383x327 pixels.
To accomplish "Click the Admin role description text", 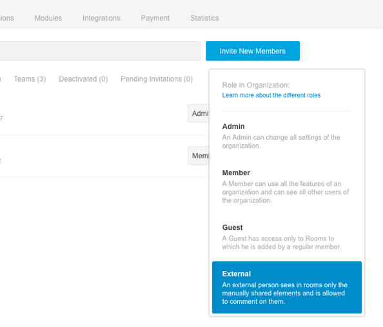I will click(x=281, y=142).
